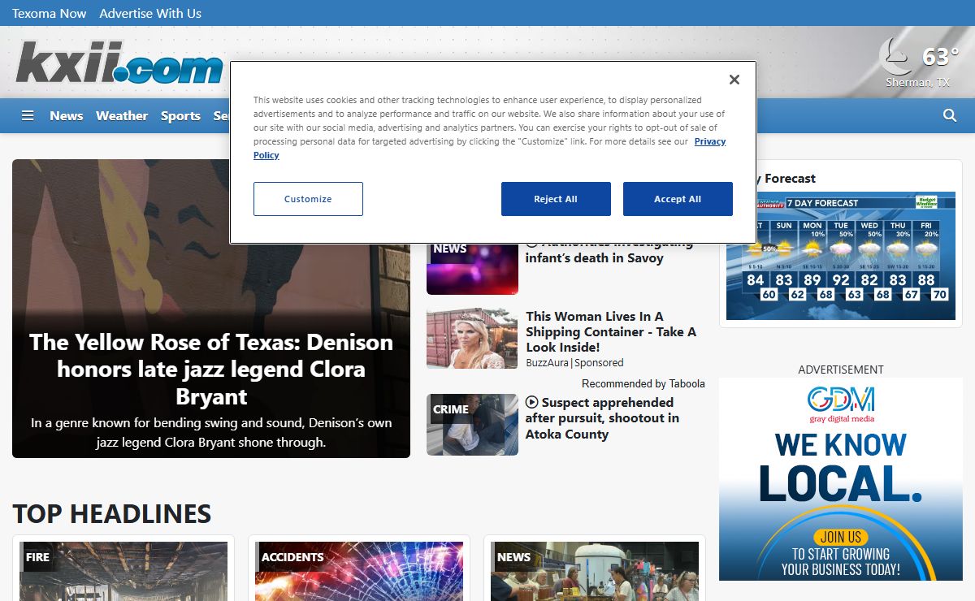The height and width of the screenshot is (601, 975).
Task: Click the TOP HEADLINES heading
Action: 112,513
